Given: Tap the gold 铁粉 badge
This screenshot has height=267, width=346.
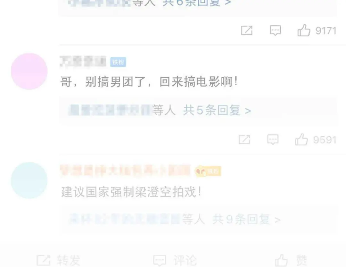Looking at the screenshot, I should (208, 171).
